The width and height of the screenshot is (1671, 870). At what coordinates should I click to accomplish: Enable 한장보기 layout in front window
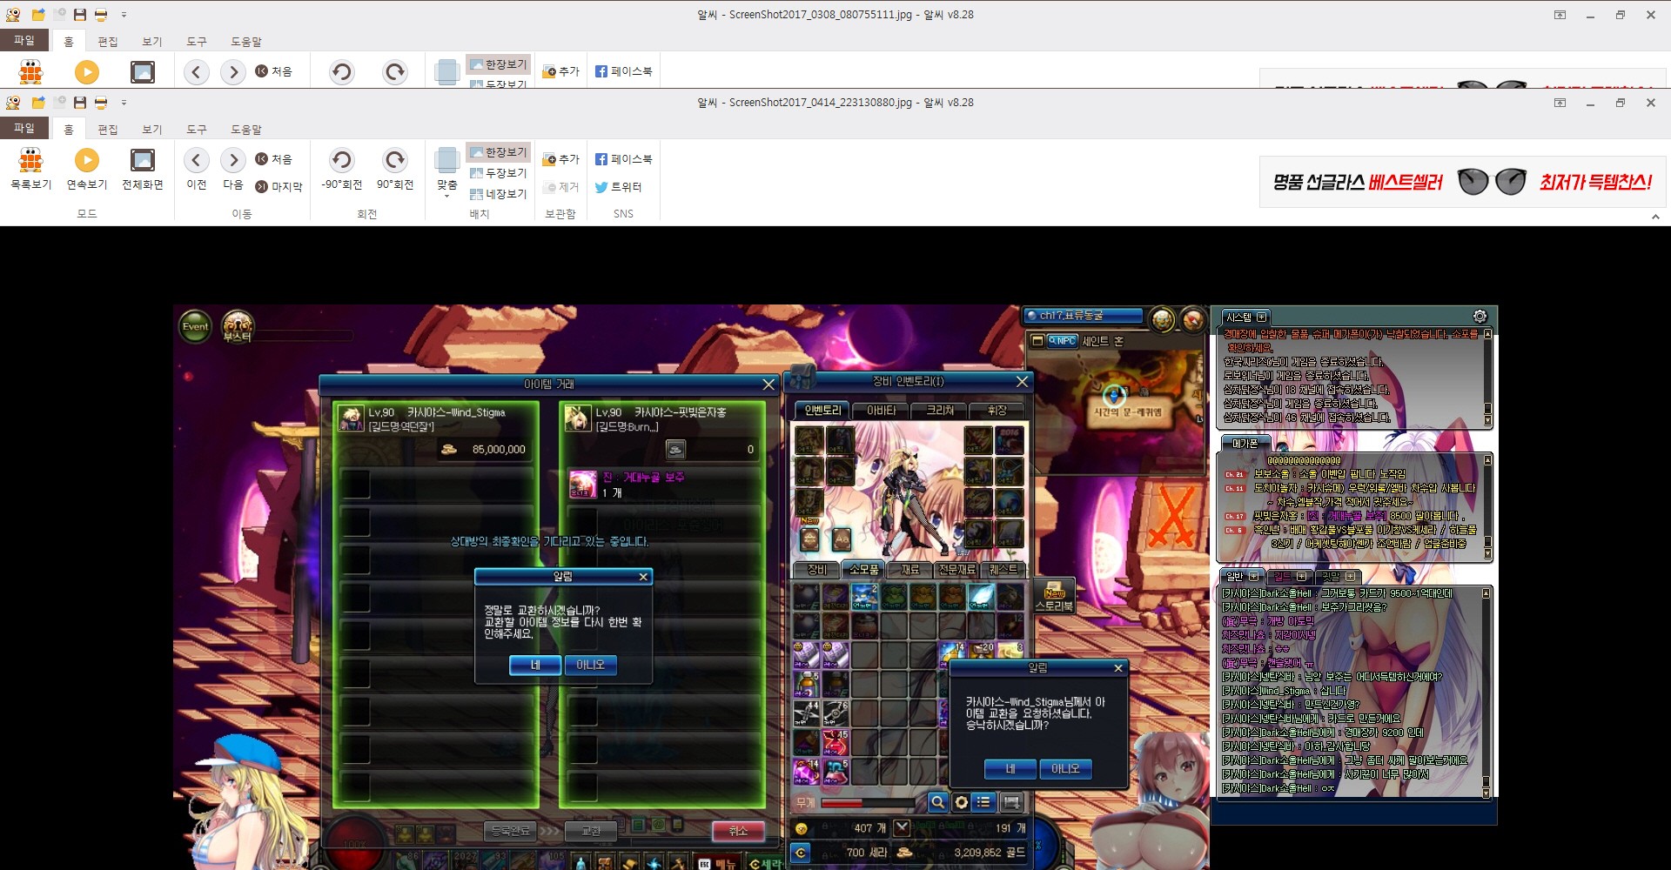498,152
